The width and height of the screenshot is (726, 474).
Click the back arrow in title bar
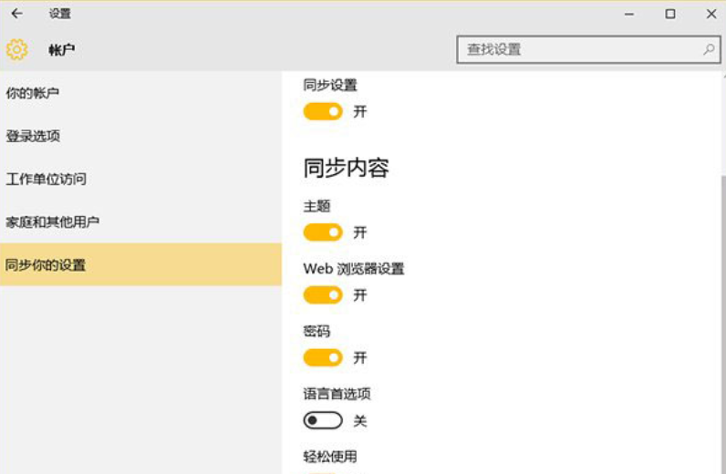(16, 14)
